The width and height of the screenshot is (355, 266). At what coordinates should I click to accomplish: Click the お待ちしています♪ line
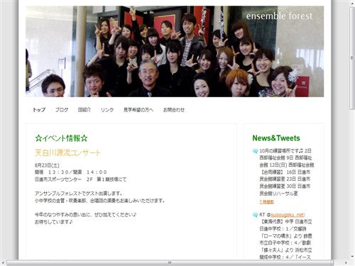tap(53, 222)
